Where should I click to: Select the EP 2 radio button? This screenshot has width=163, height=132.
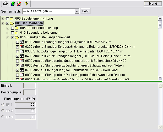coord(3,111)
